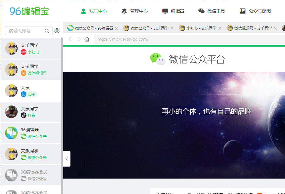Image resolution: width=285 pixels, height=194 pixels.
Task: Click the magnifier icon in account search box
Action: pyautogui.click(x=47, y=31)
